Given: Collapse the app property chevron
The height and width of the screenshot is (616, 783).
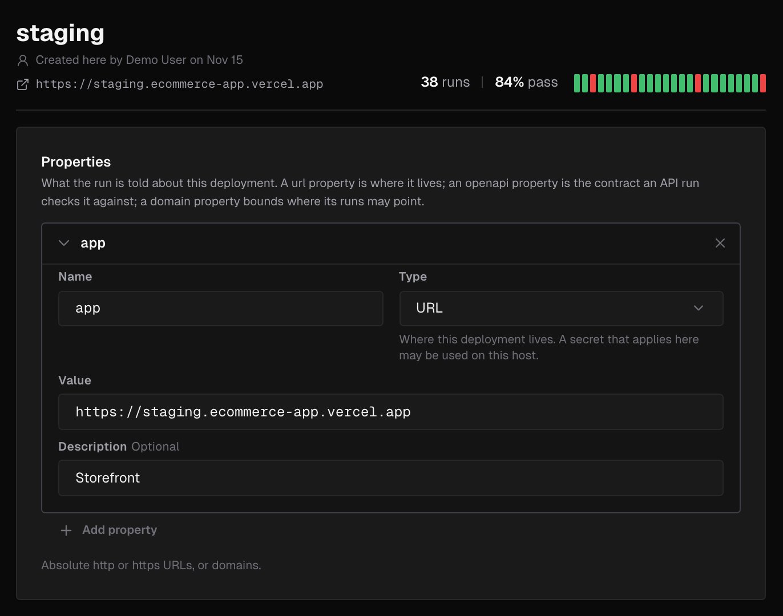Looking at the screenshot, I should [x=64, y=243].
